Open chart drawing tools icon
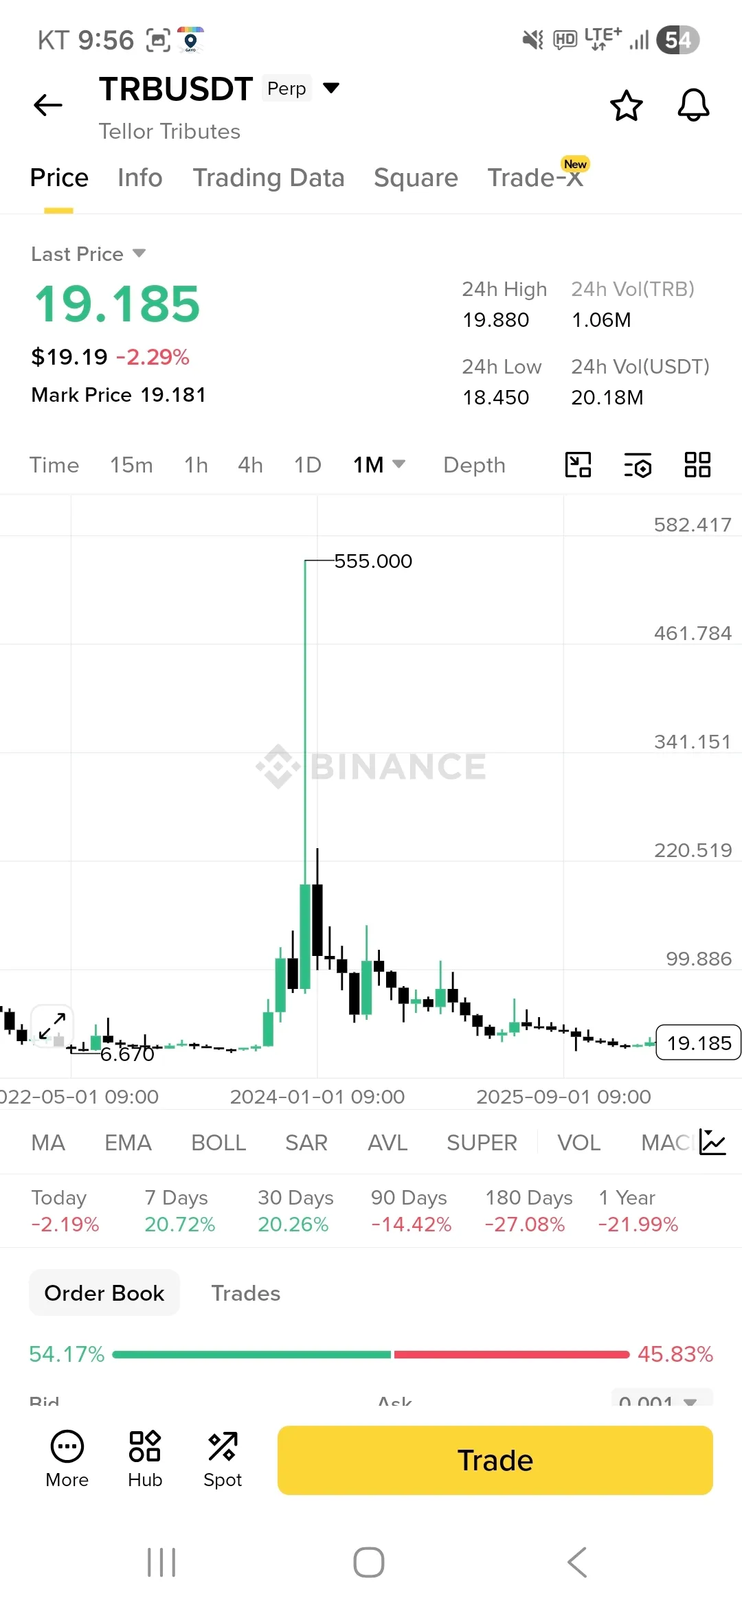The image size is (742, 1607). pos(578,465)
